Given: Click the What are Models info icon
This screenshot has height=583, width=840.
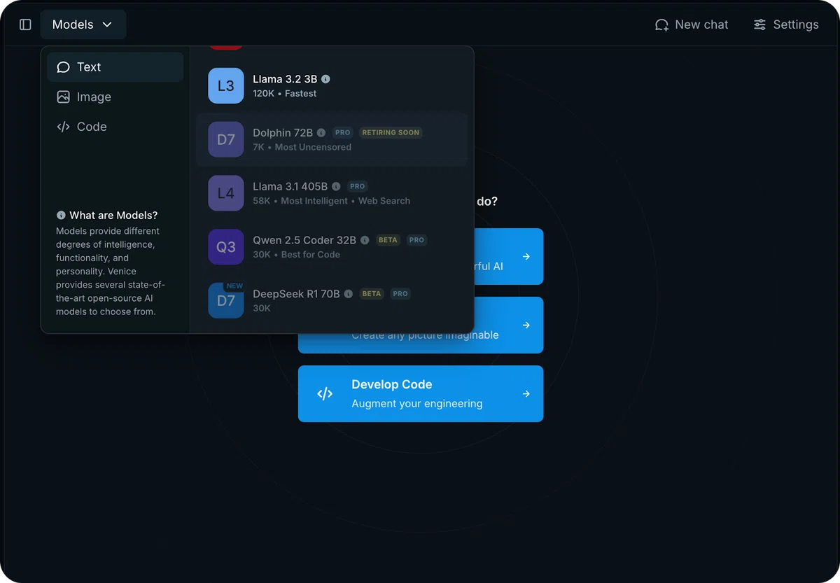Looking at the screenshot, I should 61,216.
